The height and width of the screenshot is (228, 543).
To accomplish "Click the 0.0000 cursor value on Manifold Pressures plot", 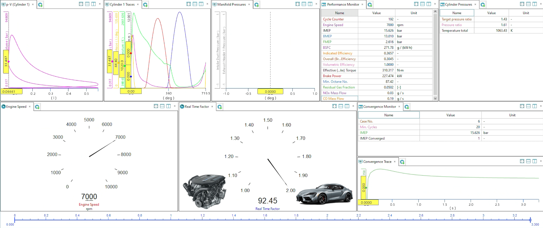I will (x=270, y=91).
